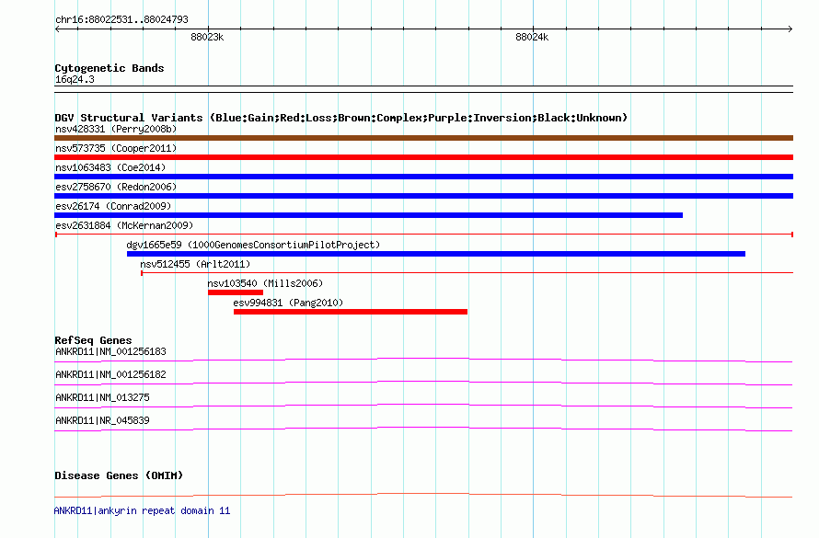
Task: Select the blue esv2758670 Redon2006 bar
Action: (423, 196)
